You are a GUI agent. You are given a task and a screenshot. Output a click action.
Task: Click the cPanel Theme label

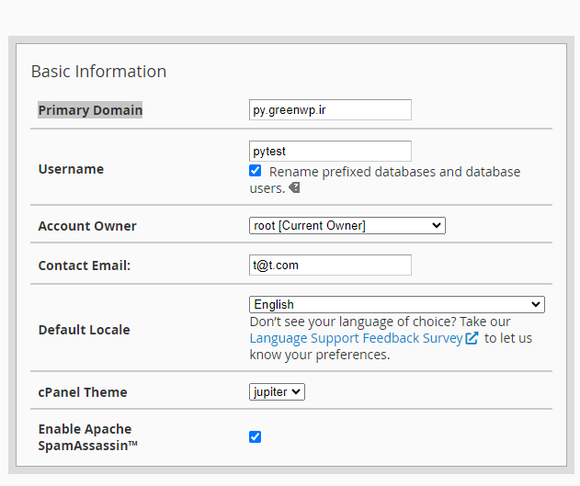(83, 392)
